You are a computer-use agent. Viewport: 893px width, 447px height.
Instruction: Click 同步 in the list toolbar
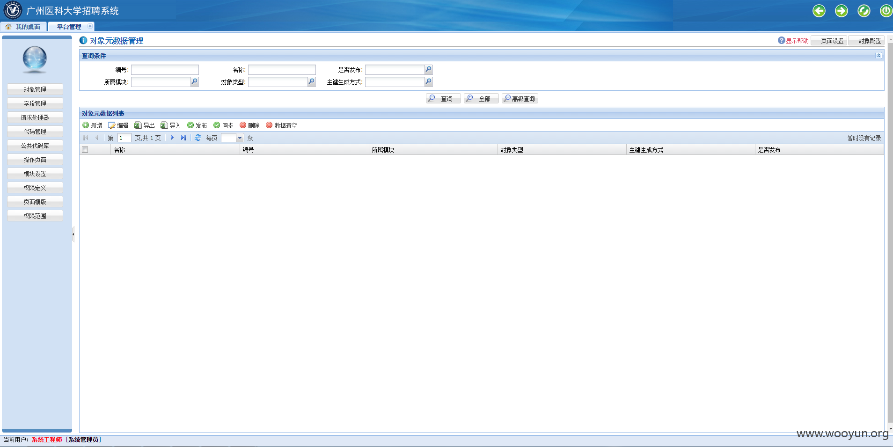click(x=223, y=125)
